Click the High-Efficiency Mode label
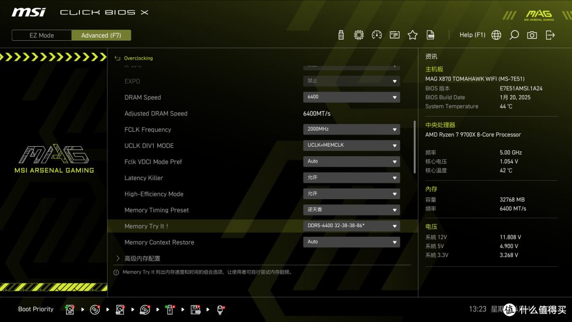Image resolution: width=572 pixels, height=322 pixels. (x=154, y=194)
